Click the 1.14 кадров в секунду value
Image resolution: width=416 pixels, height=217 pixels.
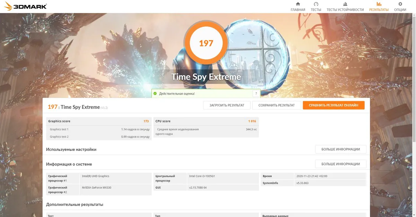pyautogui.click(x=136, y=129)
